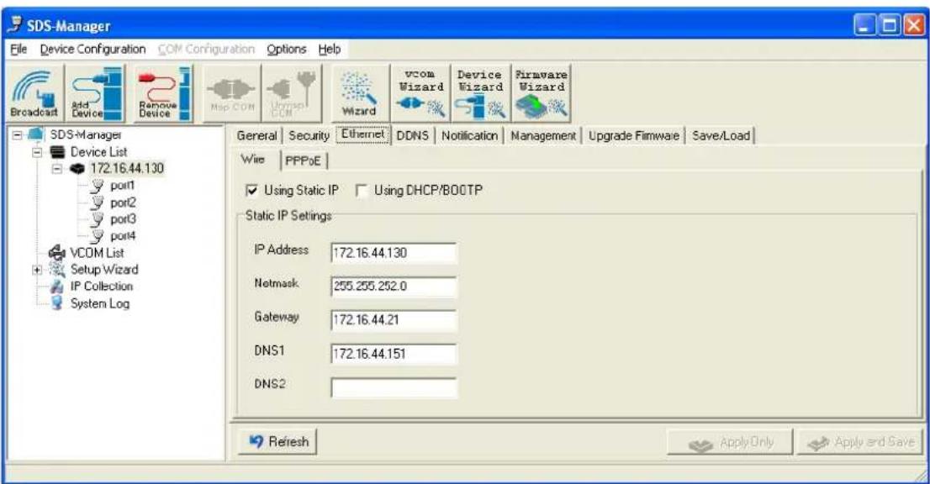The image size is (930, 484).
Task: Click the Broadcast toolbar icon
Action: [34, 93]
